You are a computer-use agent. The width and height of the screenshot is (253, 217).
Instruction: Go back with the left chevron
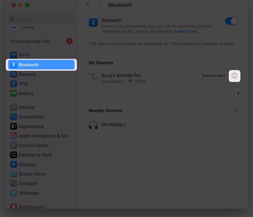(x=88, y=5)
